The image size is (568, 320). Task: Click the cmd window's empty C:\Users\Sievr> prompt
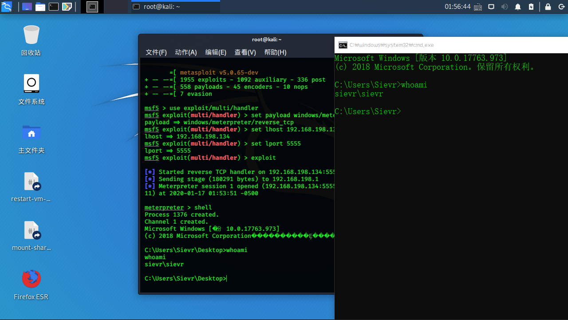click(x=368, y=111)
